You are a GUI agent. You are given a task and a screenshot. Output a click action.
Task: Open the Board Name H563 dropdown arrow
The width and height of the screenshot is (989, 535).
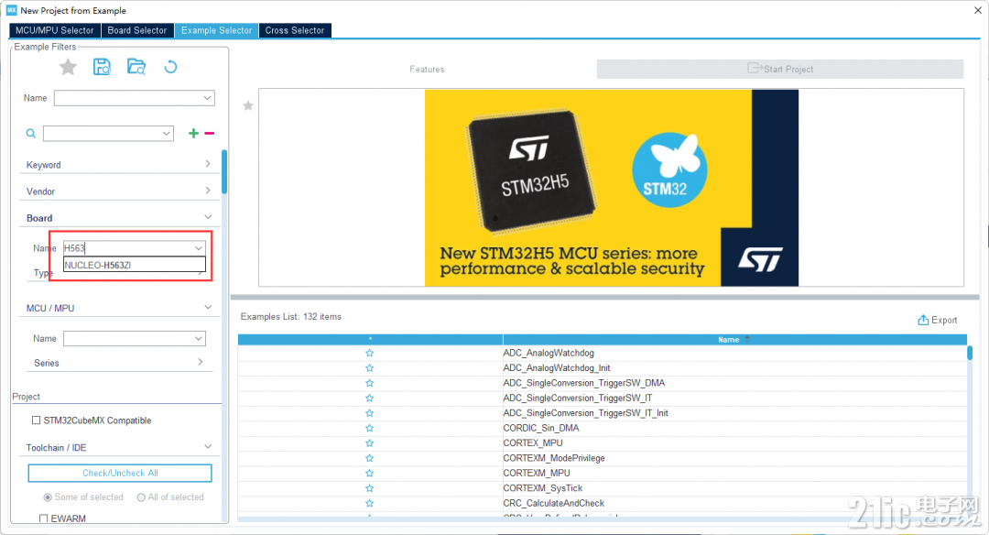tap(199, 248)
